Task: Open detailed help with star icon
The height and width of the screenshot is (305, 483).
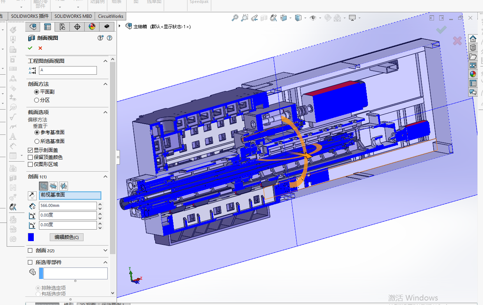Action: (101, 38)
